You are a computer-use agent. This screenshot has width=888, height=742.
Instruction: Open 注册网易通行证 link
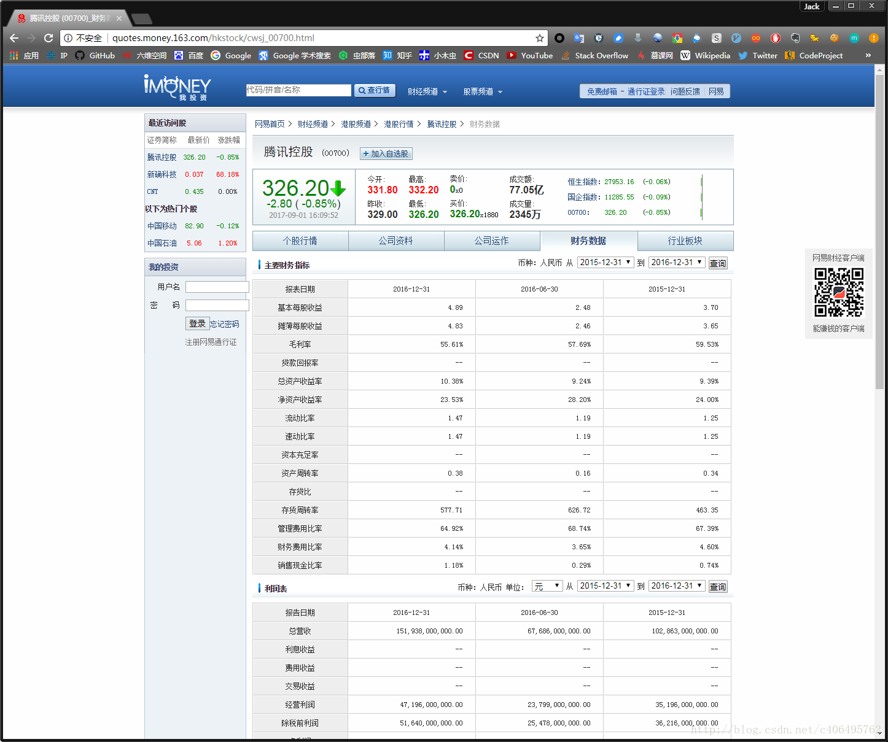tap(211, 342)
